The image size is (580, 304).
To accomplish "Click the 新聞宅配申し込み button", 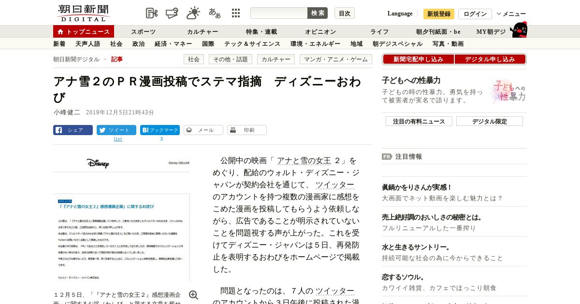I will pyautogui.click(x=419, y=59).
